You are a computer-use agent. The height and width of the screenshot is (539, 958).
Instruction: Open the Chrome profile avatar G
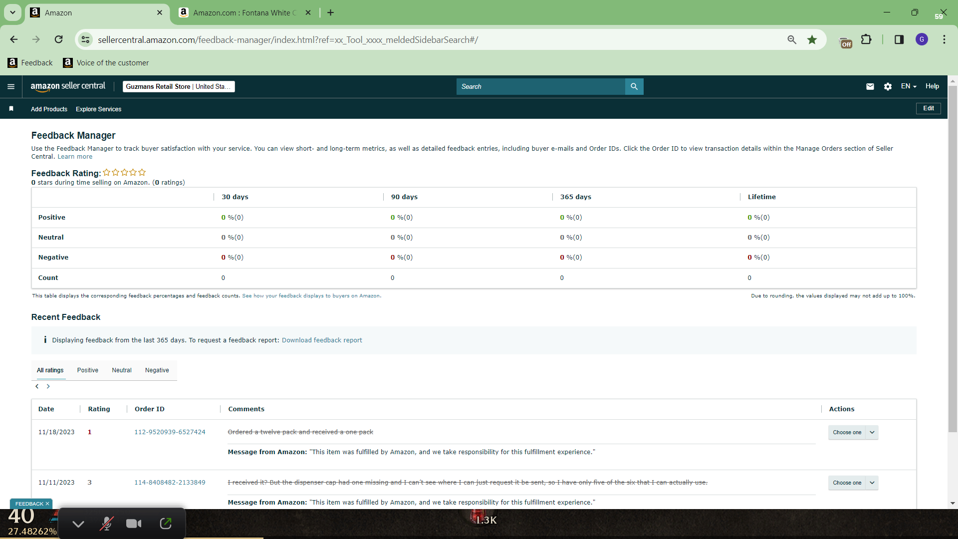click(x=922, y=39)
